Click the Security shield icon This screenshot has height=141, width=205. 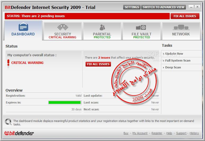(63, 27)
